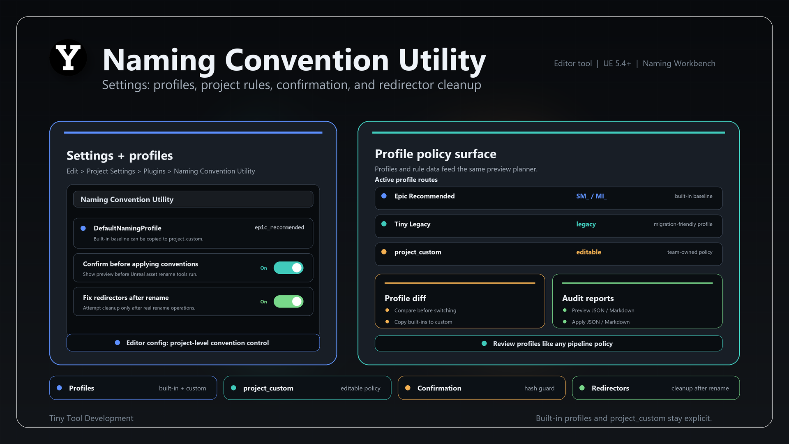Select the project_custom profile route
Image resolution: width=789 pixels, height=444 pixels.
pyautogui.click(x=549, y=254)
